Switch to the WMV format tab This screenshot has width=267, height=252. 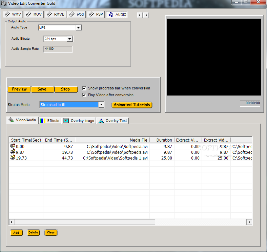pos(13,15)
